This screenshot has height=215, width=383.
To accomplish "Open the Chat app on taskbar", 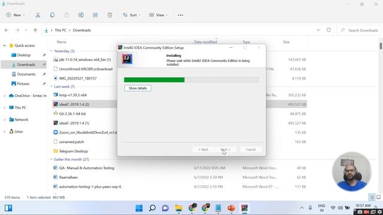I will coord(165,208).
